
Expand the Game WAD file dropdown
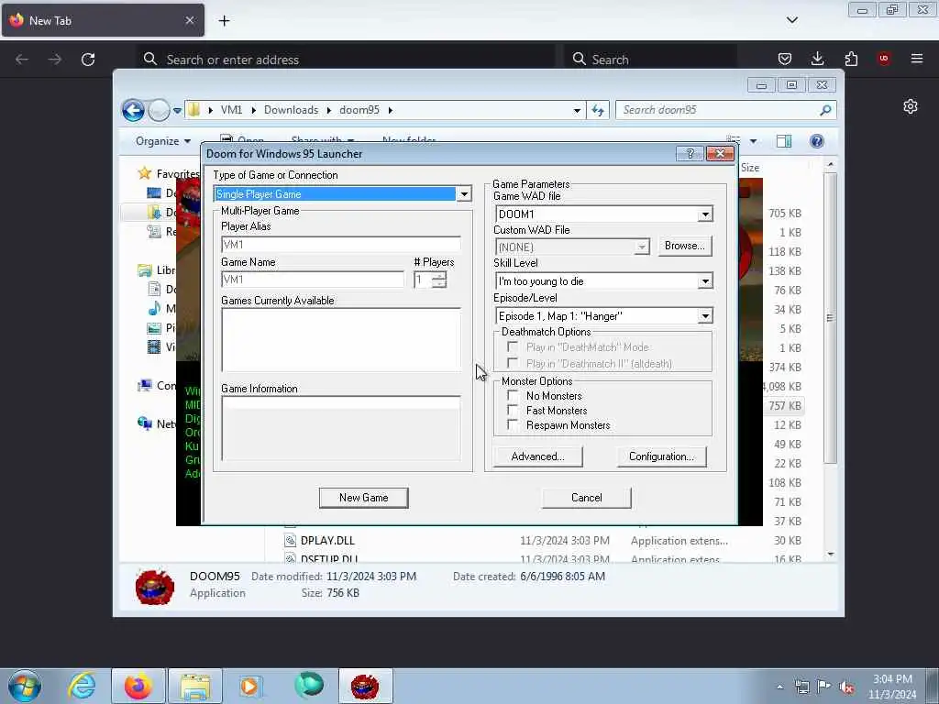point(705,214)
